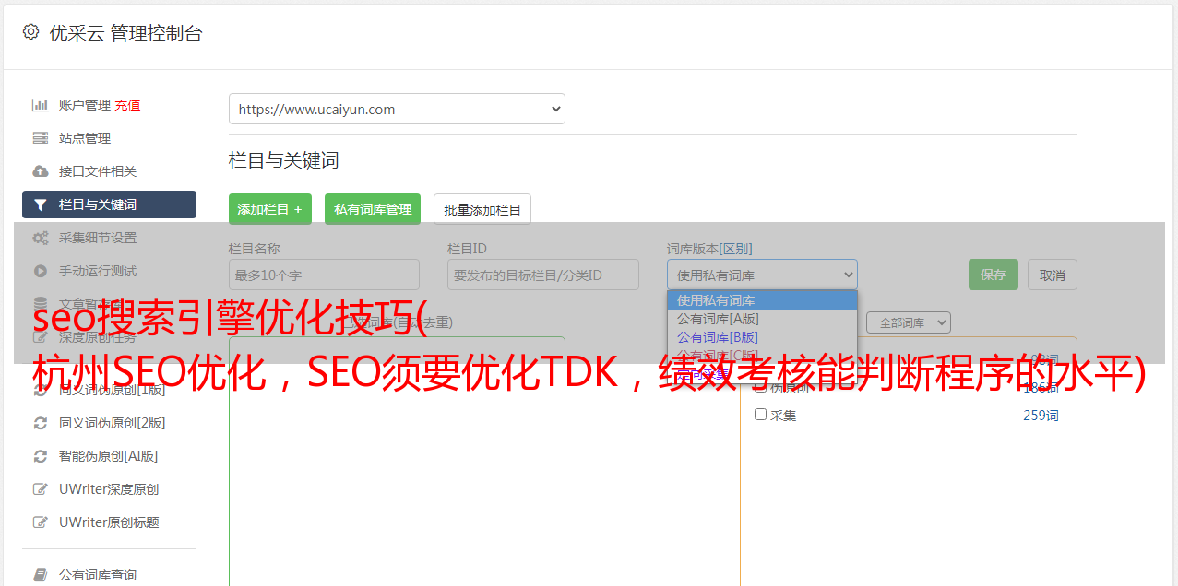Focus the 栏目ID input field
Image resolution: width=1178 pixels, height=586 pixels.
click(543, 275)
